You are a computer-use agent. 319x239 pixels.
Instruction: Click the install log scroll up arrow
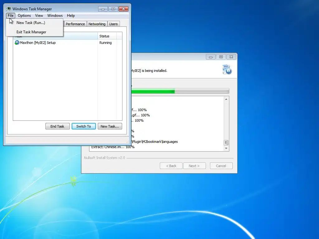[x=226, y=99]
